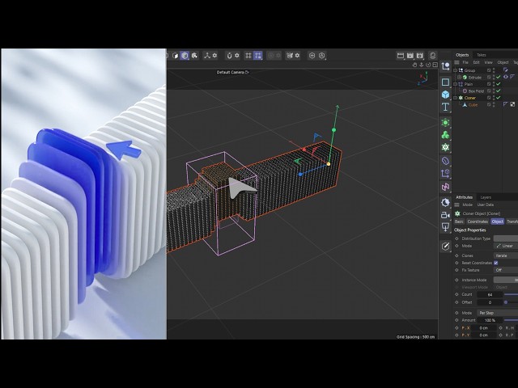Click the Offset slider handle
Viewport: 518px width, 388px height.
click(505, 302)
